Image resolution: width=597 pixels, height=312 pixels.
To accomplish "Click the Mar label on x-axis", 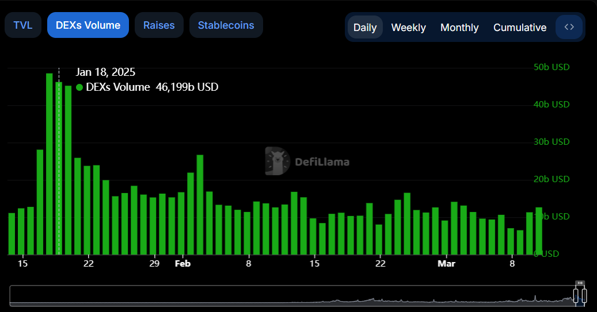I will tap(446, 264).
